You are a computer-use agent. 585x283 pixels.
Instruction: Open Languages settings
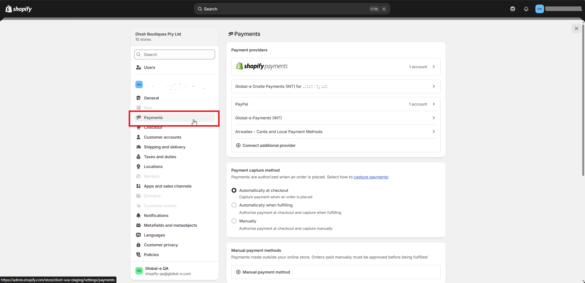click(x=175, y=235)
